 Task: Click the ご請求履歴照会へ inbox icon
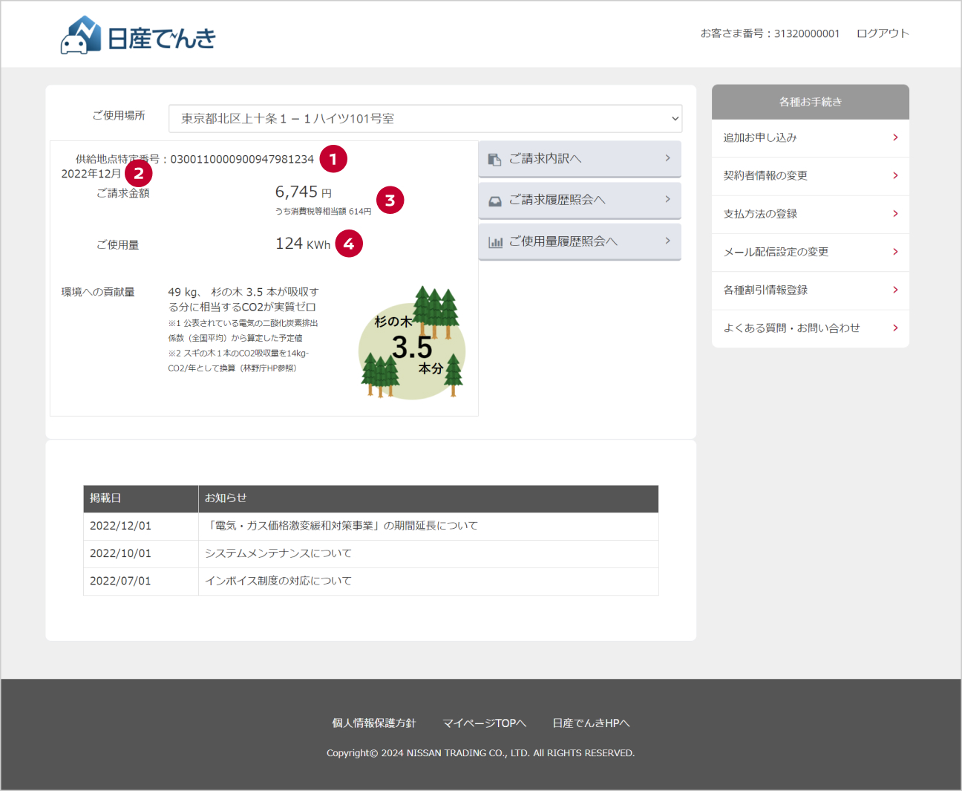494,201
